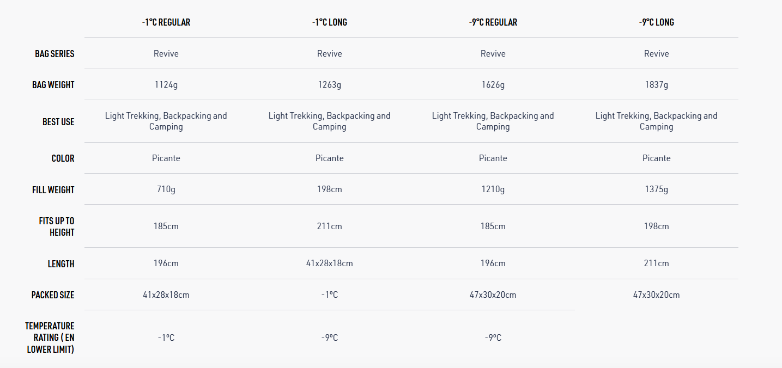Viewport: 782px width, 368px height.
Task: Select the COLOR row label
Action: tap(63, 158)
